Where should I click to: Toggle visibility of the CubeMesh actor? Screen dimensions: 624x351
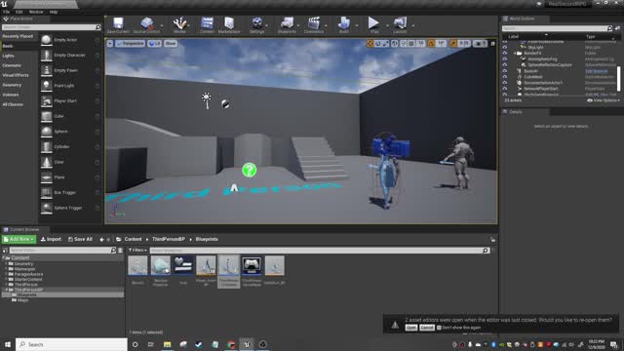pos(505,77)
